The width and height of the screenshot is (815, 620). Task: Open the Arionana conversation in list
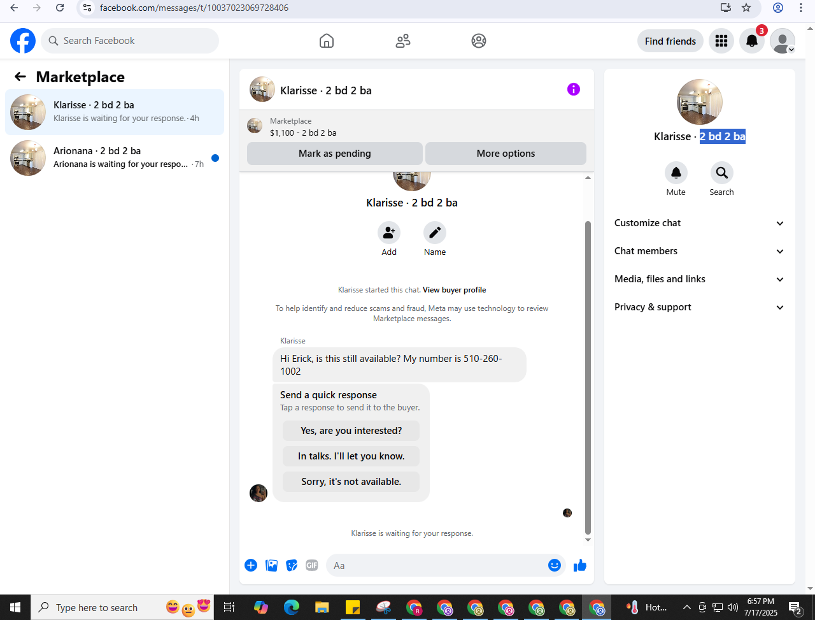[x=115, y=158]
